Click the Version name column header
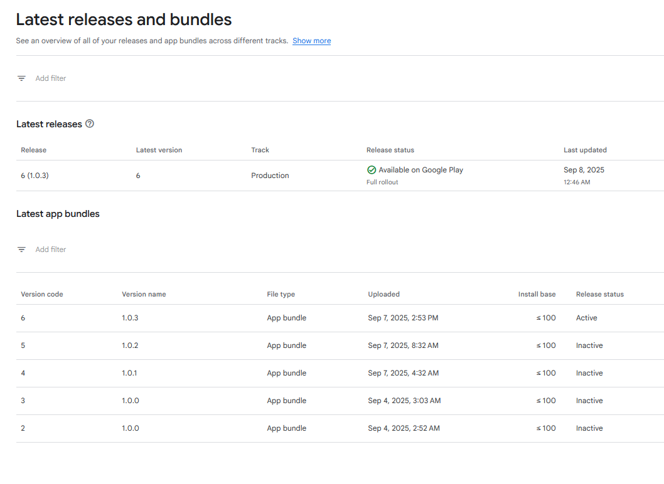Screen dimensions: 664x484 (144, 295)
